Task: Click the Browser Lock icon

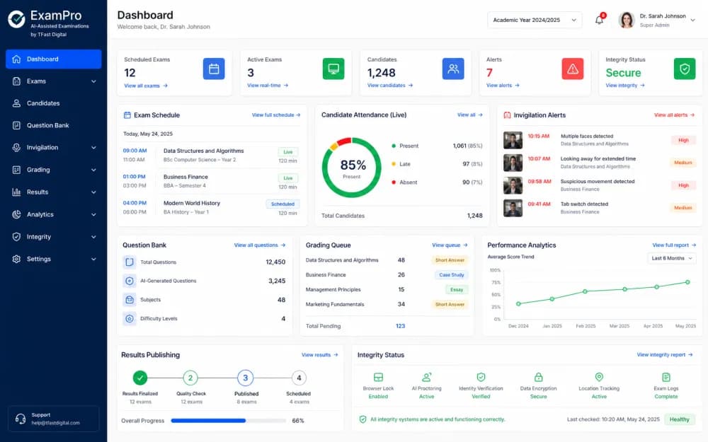Action: tap(378, 377)
